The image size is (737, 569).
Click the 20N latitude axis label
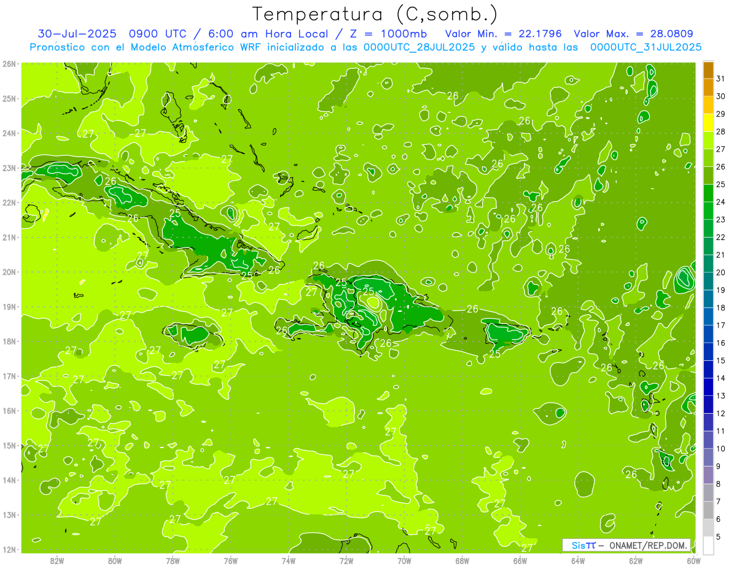pyautogui.click(x=9, y=272)
